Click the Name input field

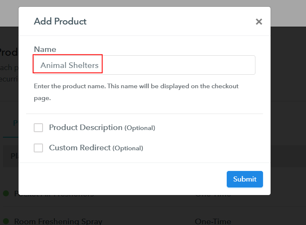point(145,65)
